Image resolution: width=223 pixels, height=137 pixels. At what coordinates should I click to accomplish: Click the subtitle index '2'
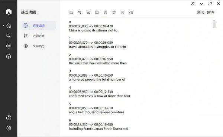70,55
